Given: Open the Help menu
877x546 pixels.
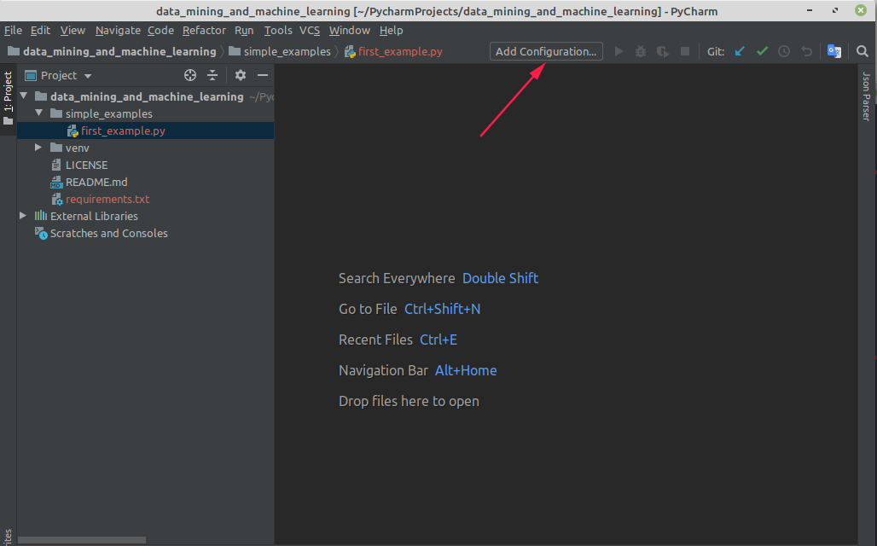Looking at the screenshot, I should 391,30.
